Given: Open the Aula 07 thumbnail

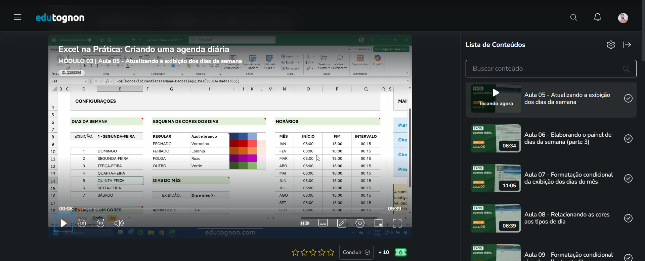Looking at the screenshot, I should pos(496,178).
